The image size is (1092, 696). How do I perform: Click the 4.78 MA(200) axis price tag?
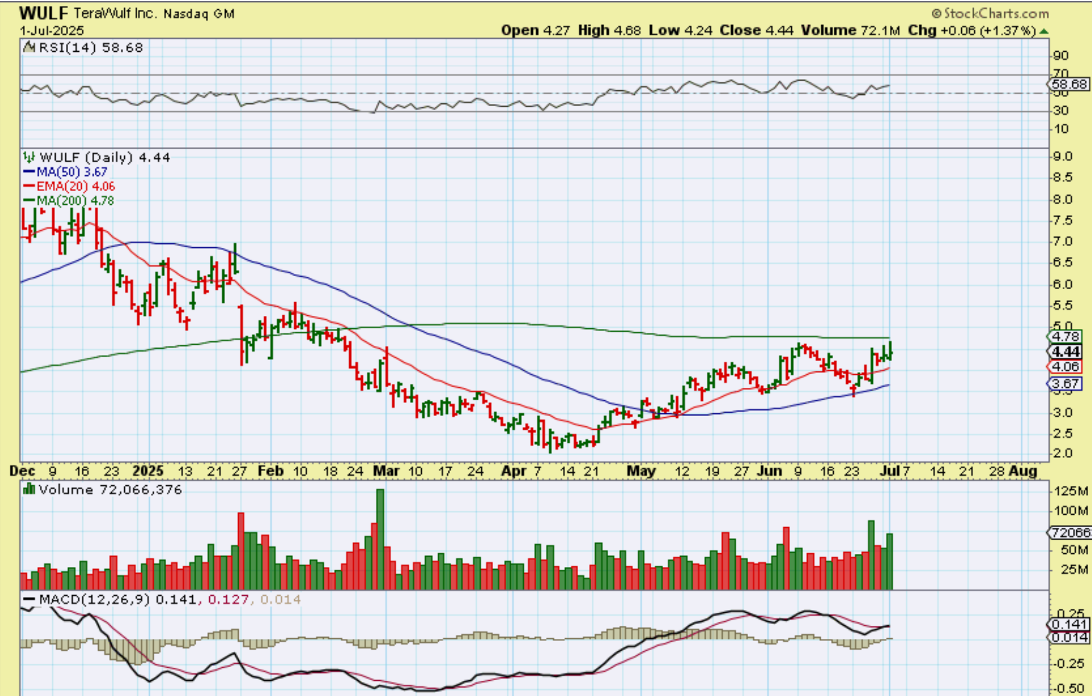[1066, 337]
